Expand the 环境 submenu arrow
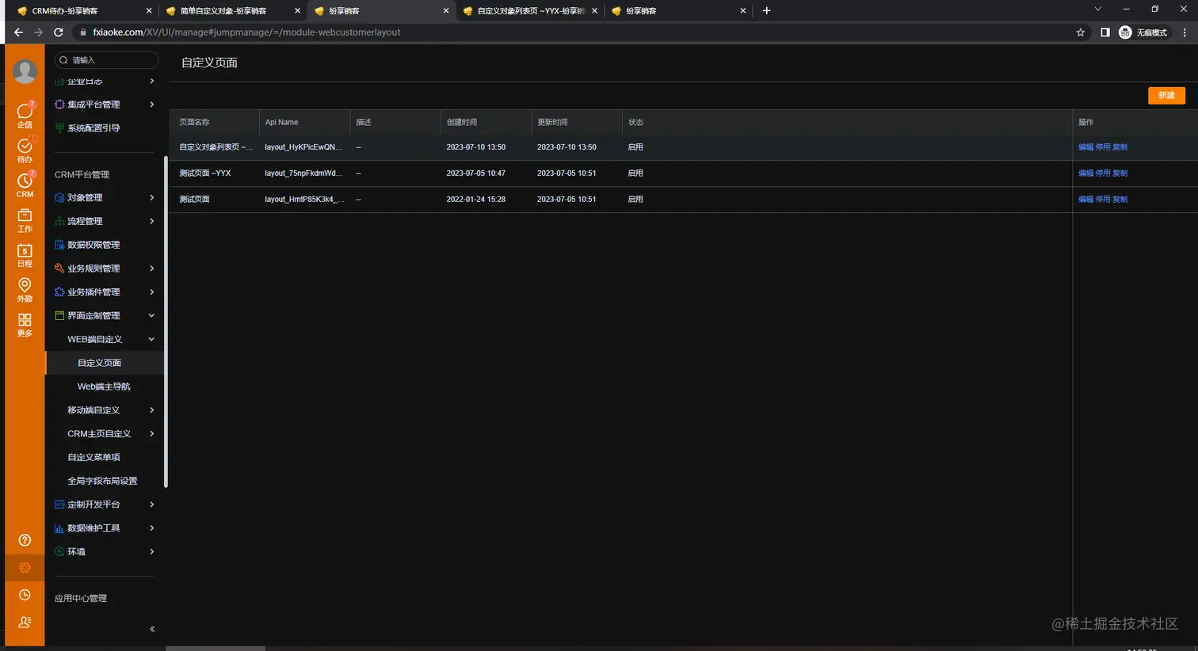1198x651 pixels. [152, 552]
